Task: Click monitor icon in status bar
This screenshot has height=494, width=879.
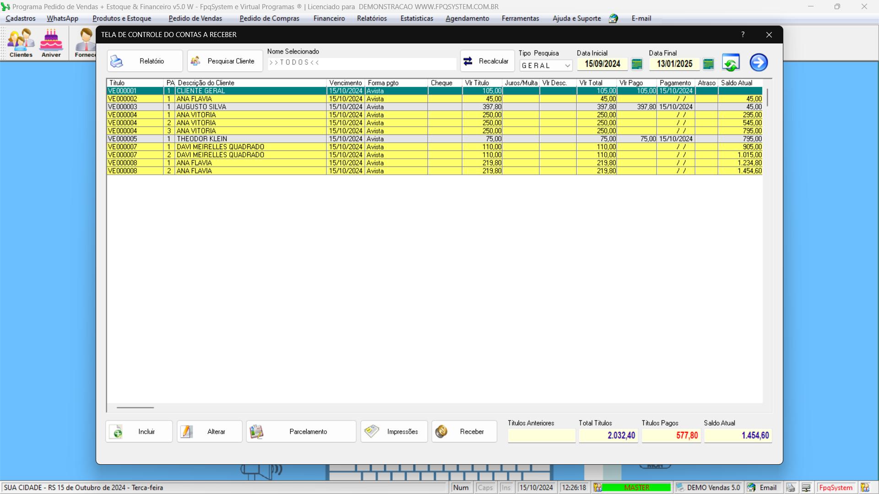Action: (806, 488)
